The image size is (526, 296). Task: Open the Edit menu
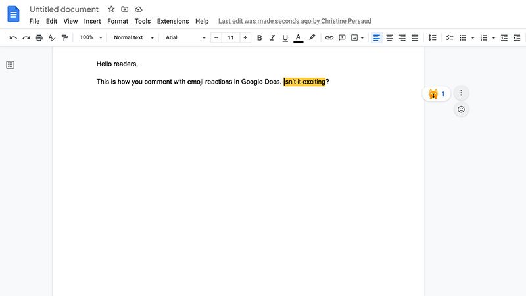pos(51,21)
